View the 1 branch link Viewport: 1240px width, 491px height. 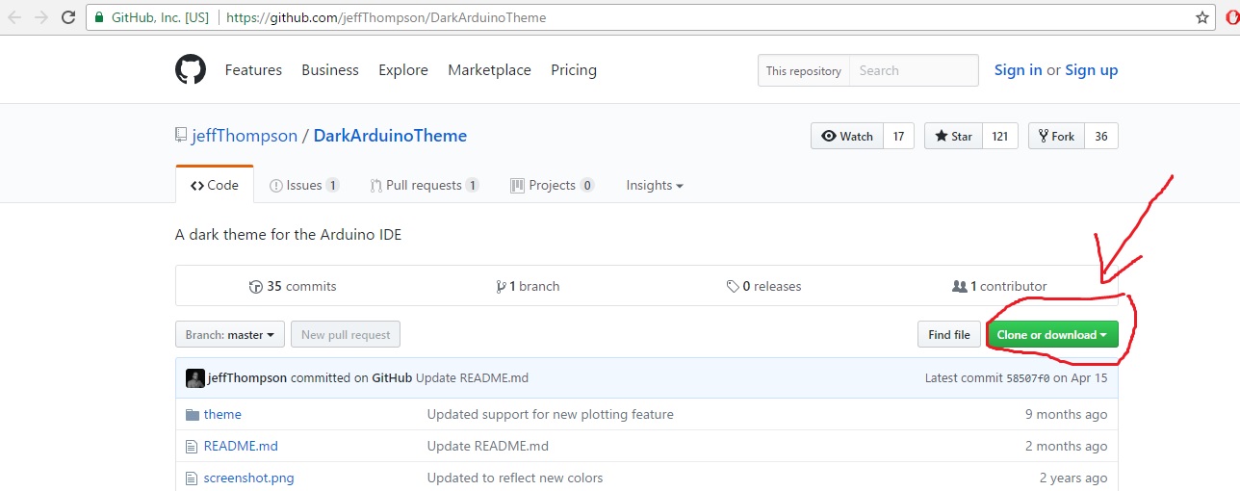528,286
